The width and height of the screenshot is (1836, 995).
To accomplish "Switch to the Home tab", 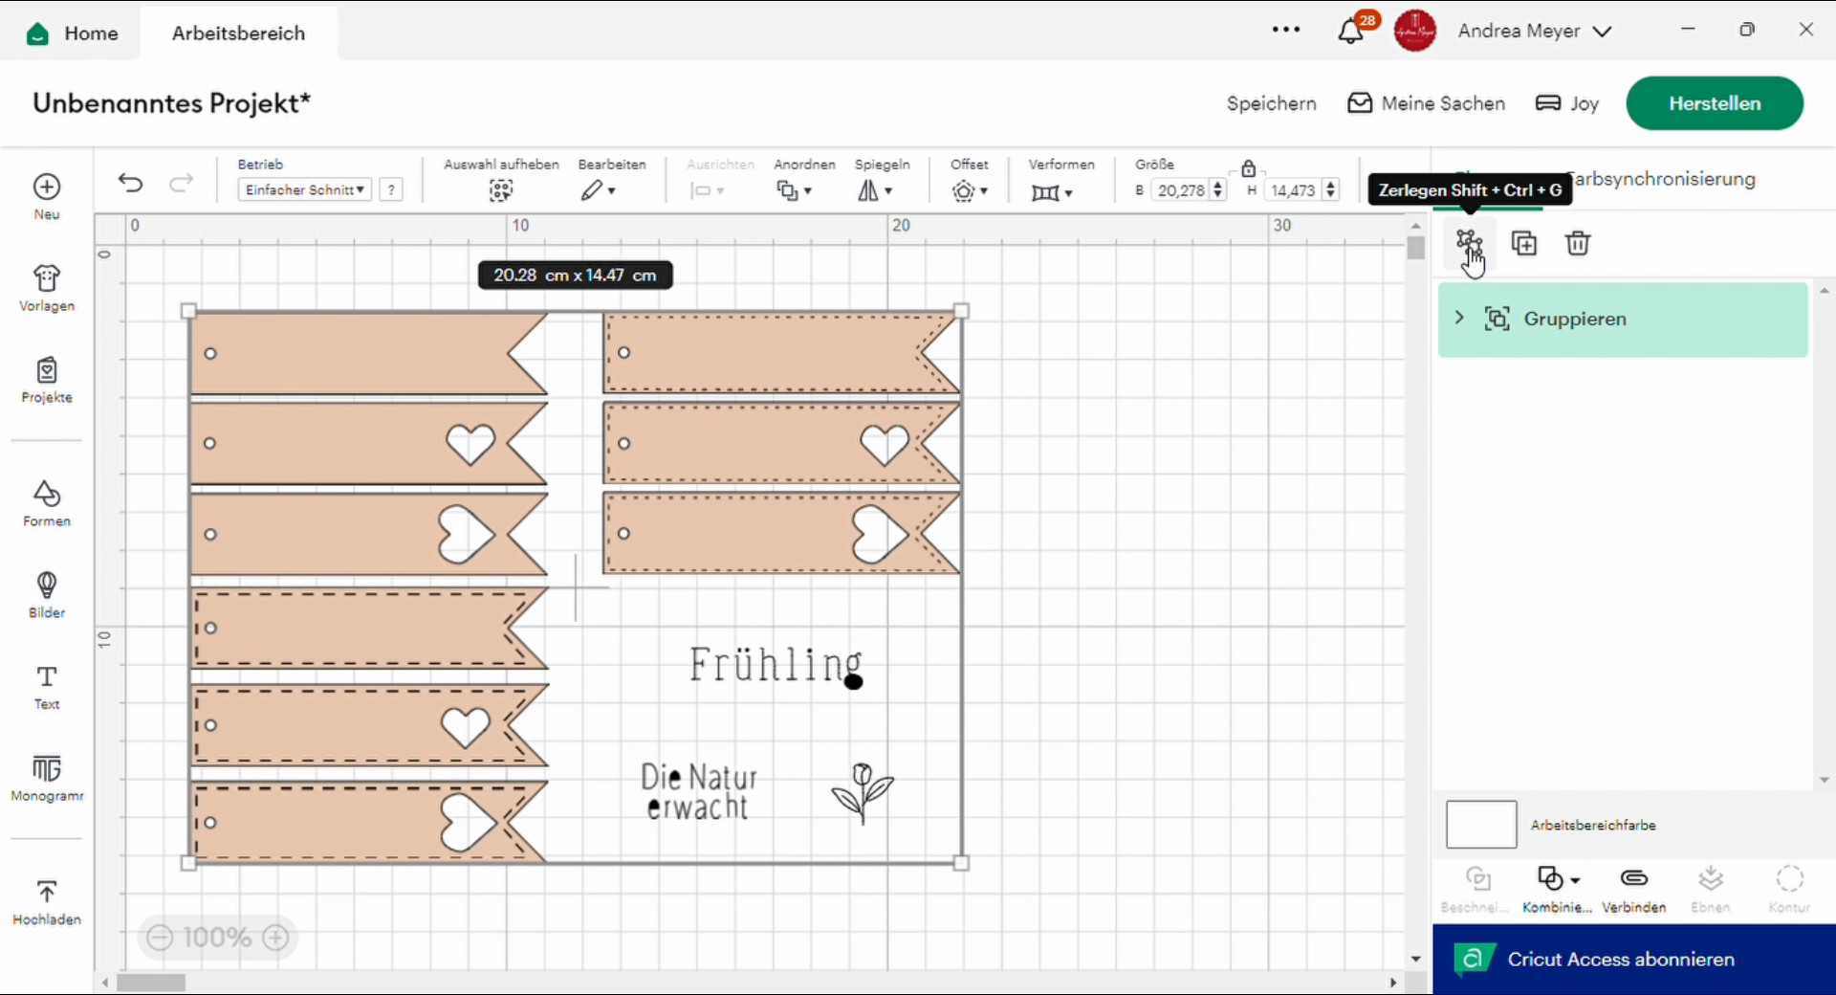I will tap(73, 33).
